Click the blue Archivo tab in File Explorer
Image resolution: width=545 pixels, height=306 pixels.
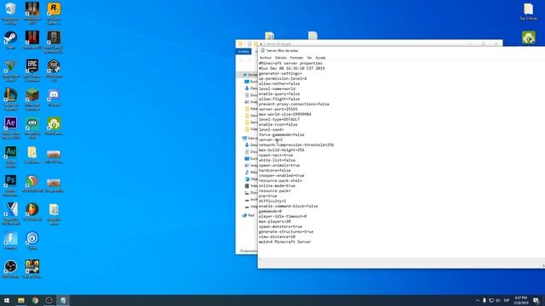[x=244, y=51]
